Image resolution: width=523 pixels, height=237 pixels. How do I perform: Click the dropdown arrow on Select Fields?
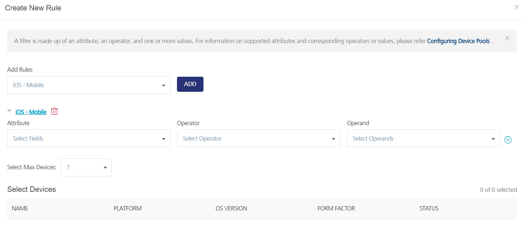coord(164,138)
